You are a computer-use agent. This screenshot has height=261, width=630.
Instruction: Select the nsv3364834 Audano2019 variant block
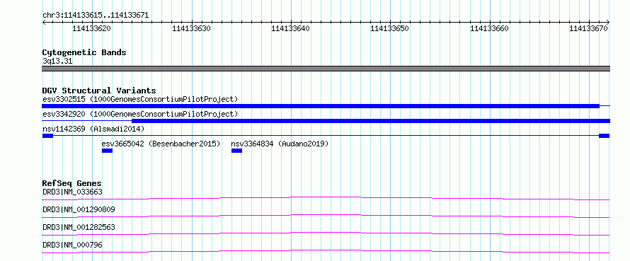click(x=236, y=151)
